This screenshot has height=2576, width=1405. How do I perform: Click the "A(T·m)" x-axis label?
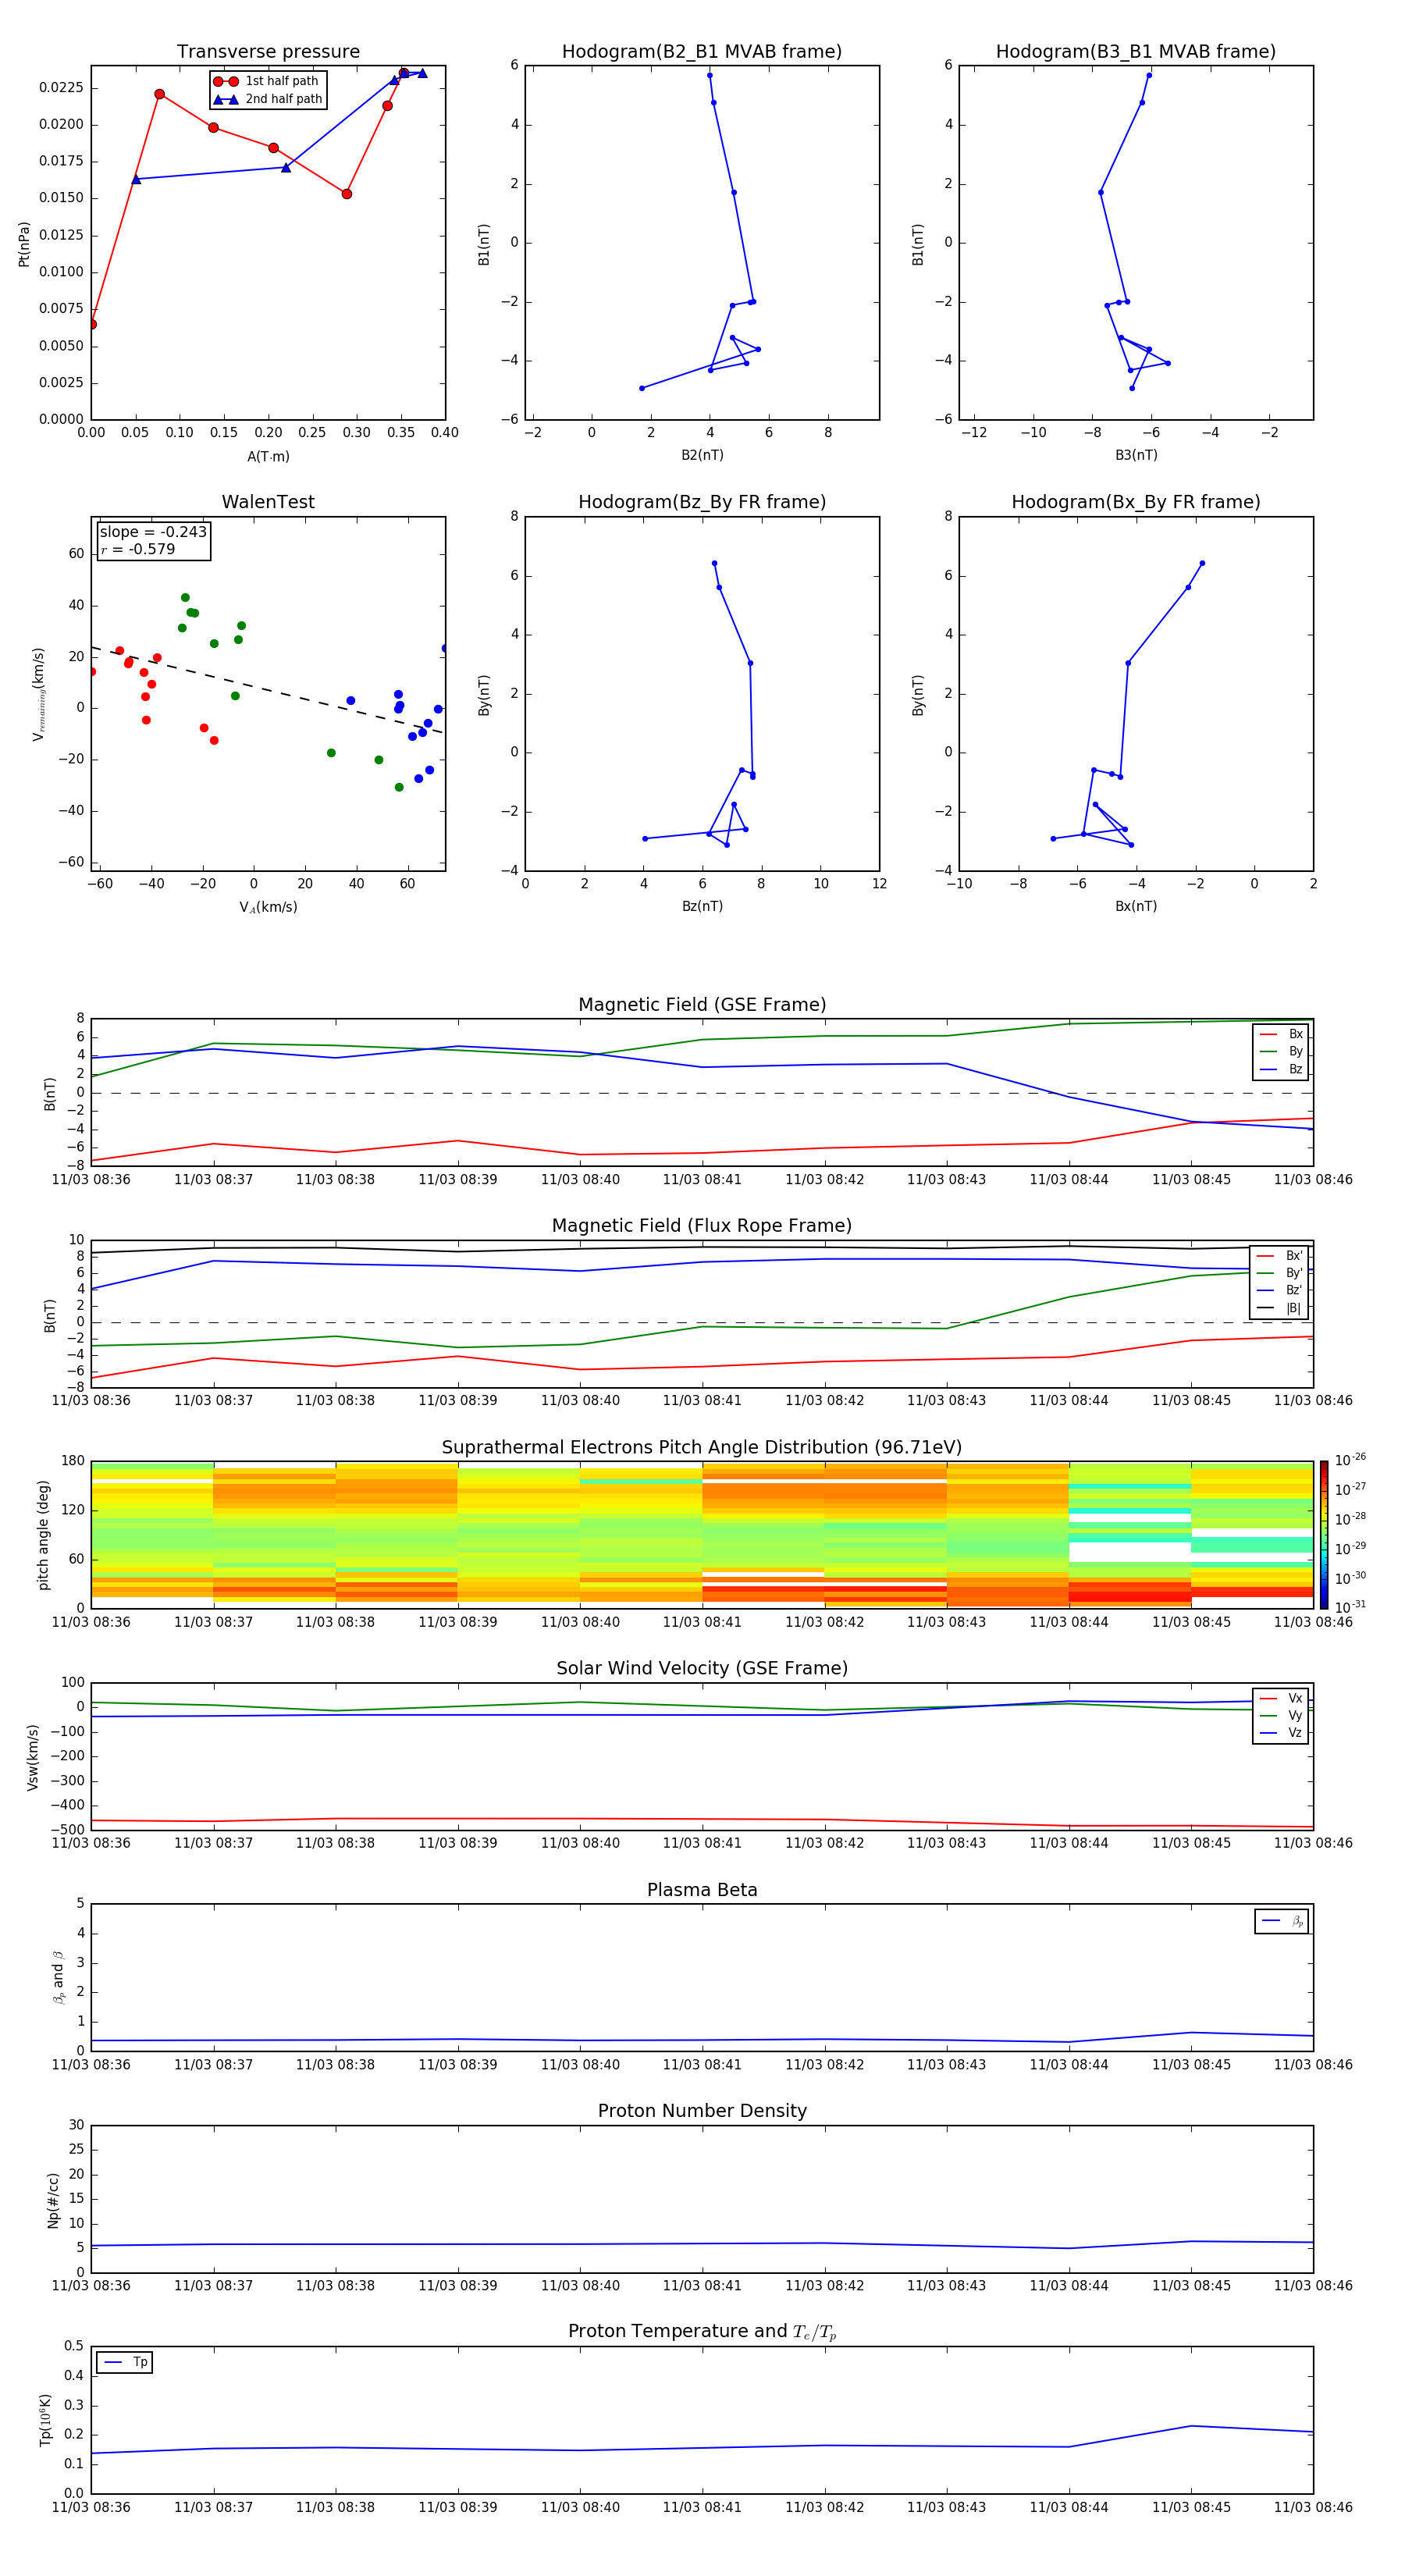point(268,457)
